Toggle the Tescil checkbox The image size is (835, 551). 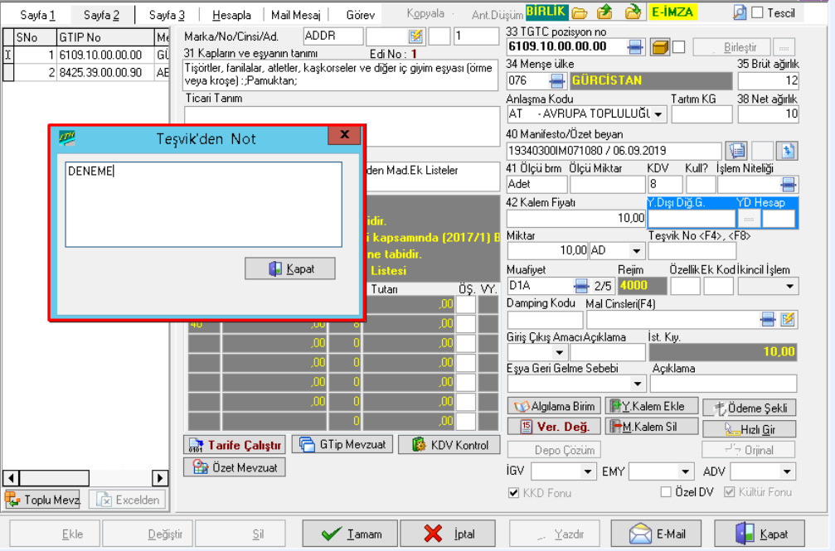[x=757, y=12]
